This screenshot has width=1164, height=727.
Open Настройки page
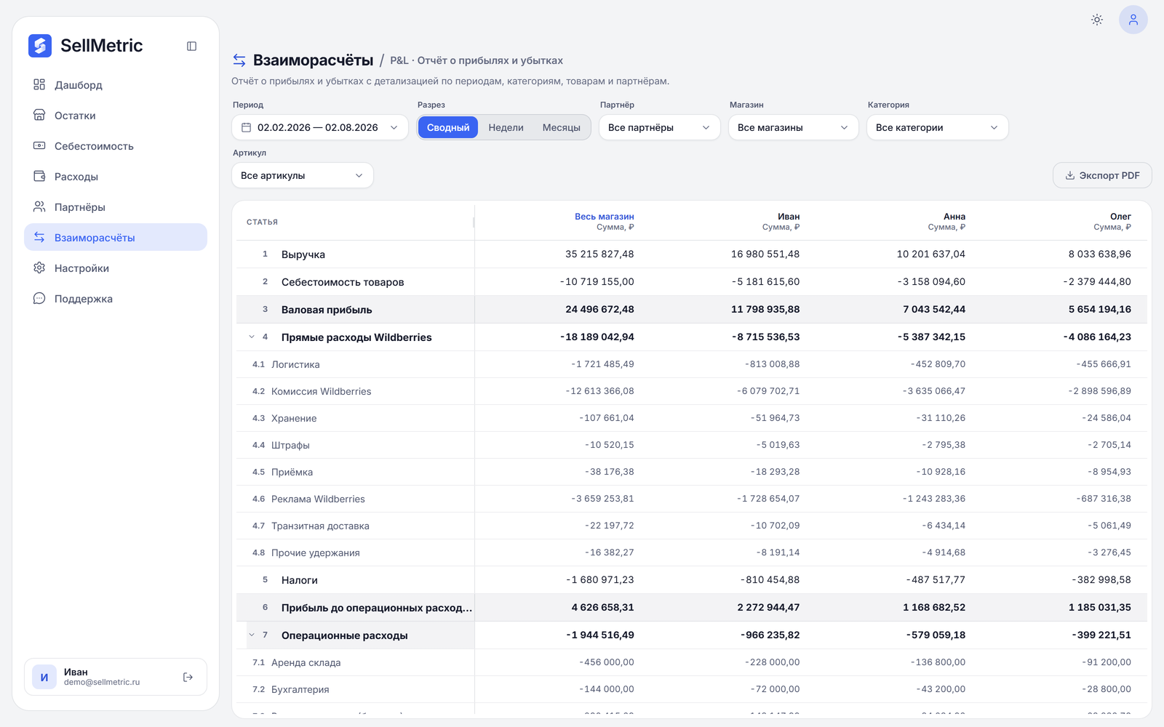pos(116,268)
